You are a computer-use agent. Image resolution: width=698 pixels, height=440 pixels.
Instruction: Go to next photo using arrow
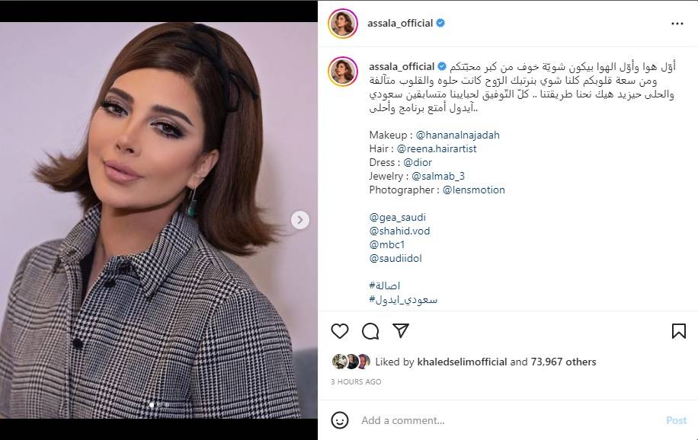[x=300, y=220]
